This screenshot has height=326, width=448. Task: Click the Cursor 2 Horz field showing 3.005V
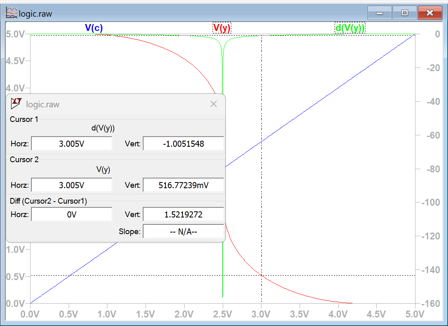(72, 185)
